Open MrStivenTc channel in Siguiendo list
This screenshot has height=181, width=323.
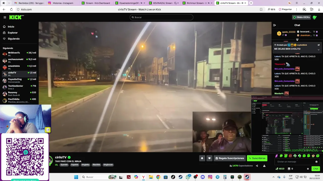pos(19,54)
